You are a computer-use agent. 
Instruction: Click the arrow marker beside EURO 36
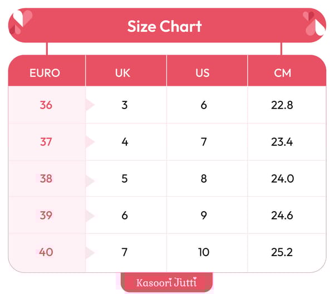point(90,105)
